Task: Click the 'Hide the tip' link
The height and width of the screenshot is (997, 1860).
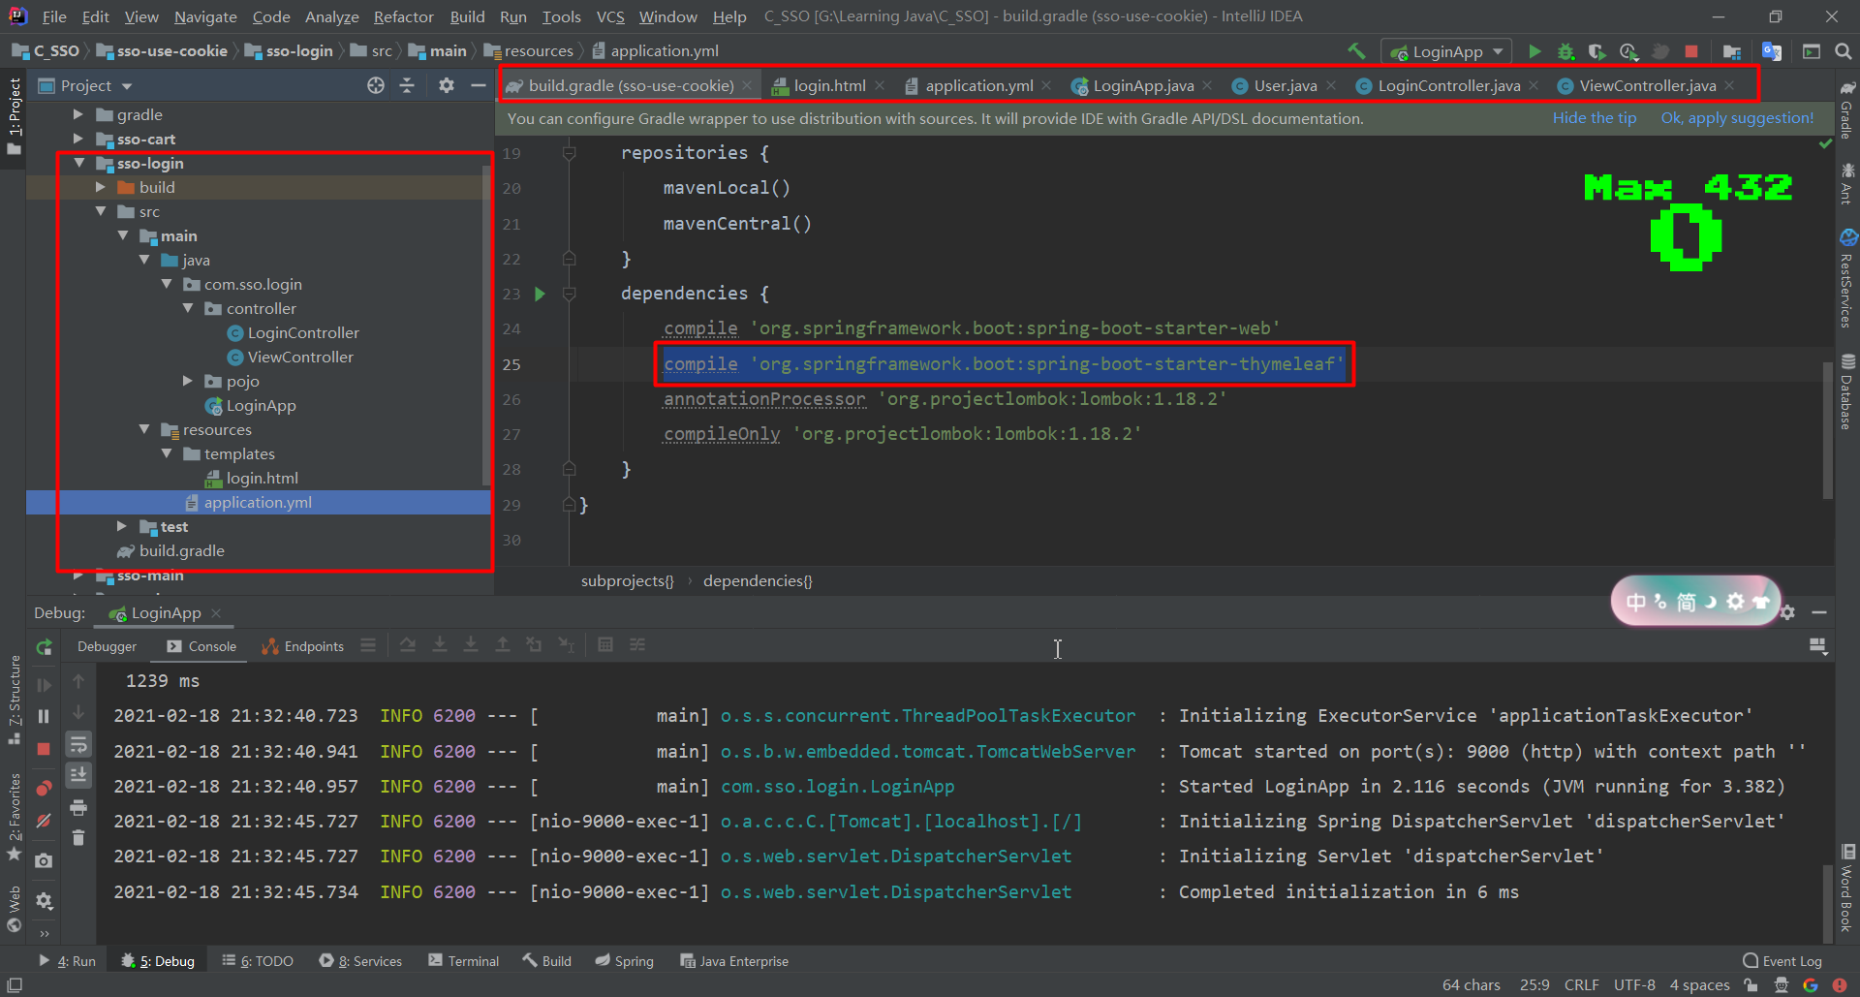Action: (x=1594, y=118)
